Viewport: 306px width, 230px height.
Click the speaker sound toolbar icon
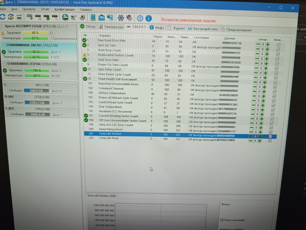point(129,18)
